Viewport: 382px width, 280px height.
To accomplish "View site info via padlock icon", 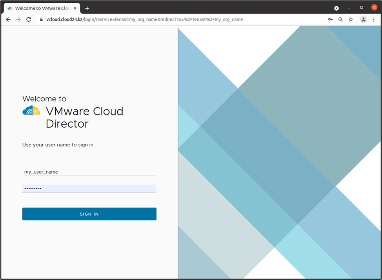I will click(x=41, y=19).
